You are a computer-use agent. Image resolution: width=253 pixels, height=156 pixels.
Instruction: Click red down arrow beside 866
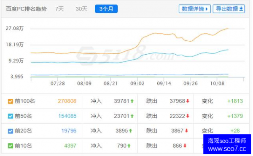click(x=185, y=146)
